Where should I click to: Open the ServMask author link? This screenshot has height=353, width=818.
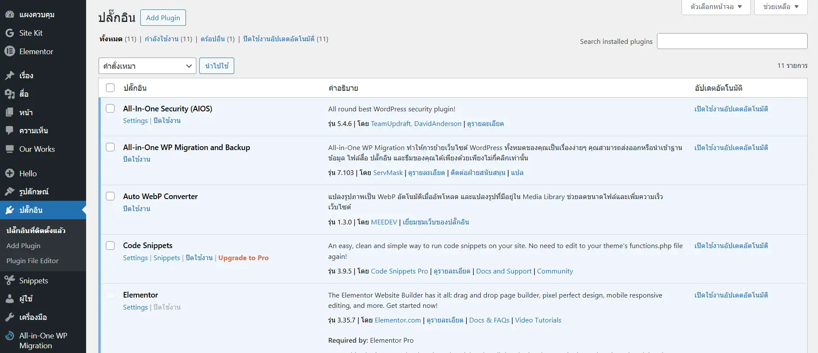388,173
